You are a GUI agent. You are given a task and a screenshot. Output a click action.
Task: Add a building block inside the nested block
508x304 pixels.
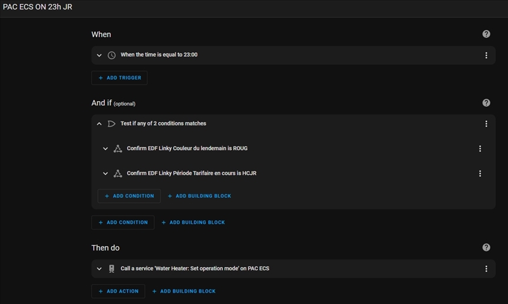coord(199,196)
